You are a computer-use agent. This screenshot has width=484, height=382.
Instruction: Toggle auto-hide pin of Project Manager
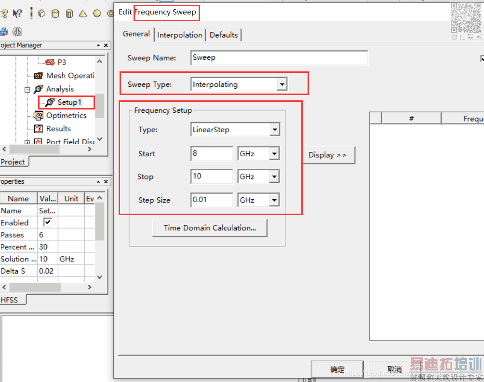click(98, 45)
